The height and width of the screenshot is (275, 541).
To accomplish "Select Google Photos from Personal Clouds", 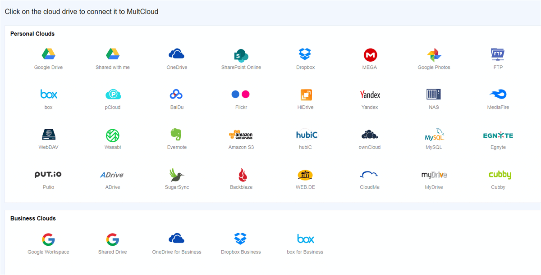I will point(434,55).
